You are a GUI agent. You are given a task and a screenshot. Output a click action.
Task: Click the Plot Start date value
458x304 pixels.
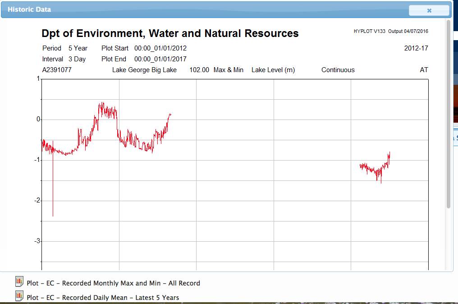(160, 48)
